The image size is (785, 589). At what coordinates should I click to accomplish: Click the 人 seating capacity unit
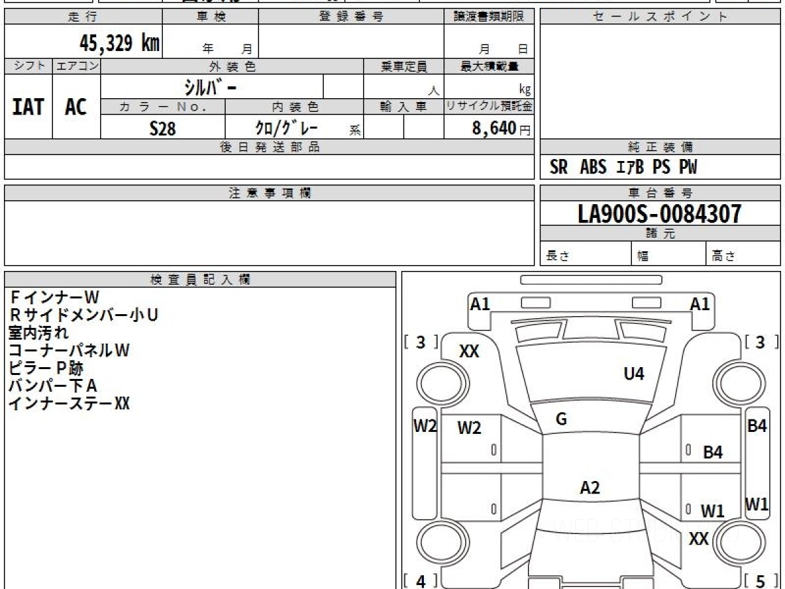433,90
